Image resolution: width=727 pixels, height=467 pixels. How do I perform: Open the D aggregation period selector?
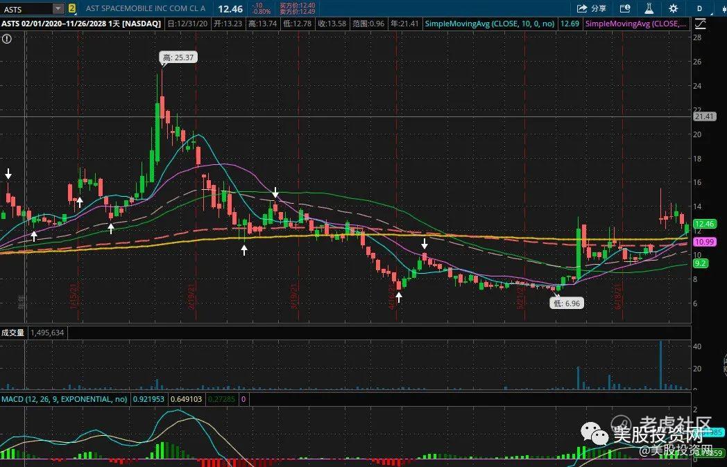[x=700, y=8]
